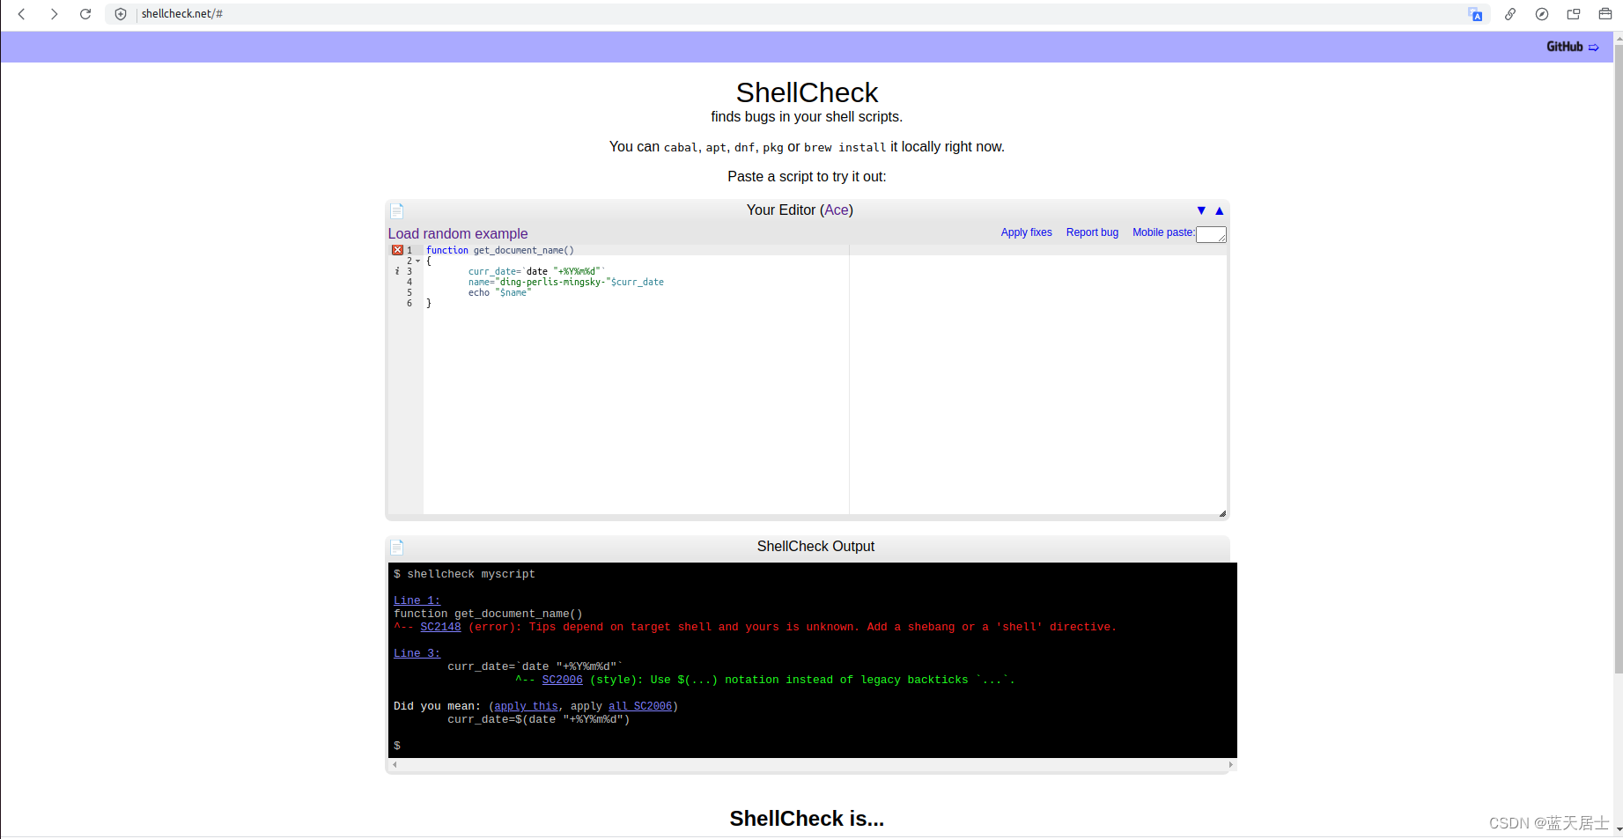Click the red error marker on line 1 gutter

(x=397, y=250)
